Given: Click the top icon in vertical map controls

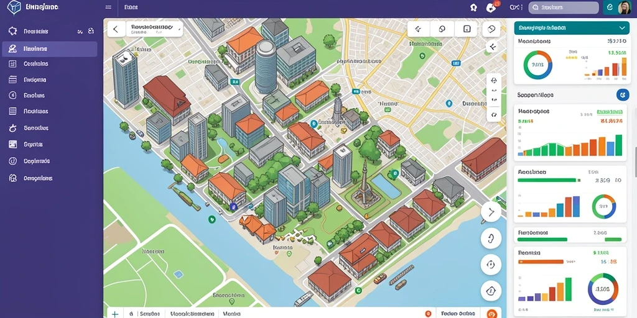Looking at the screenshot, I should pos(494,81).
